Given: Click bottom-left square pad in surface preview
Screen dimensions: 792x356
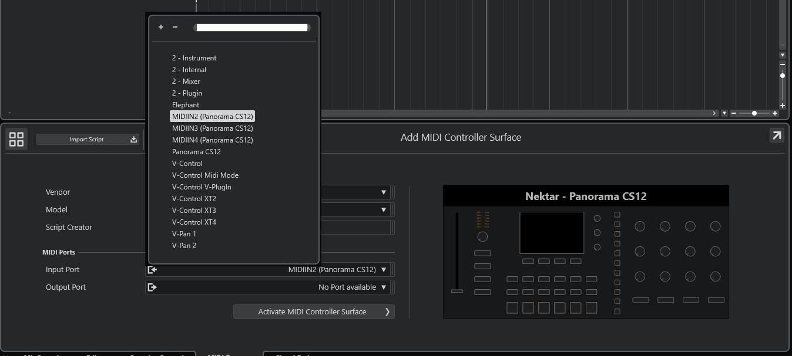Looking at the screenshot, I should (x=512, y=308).
